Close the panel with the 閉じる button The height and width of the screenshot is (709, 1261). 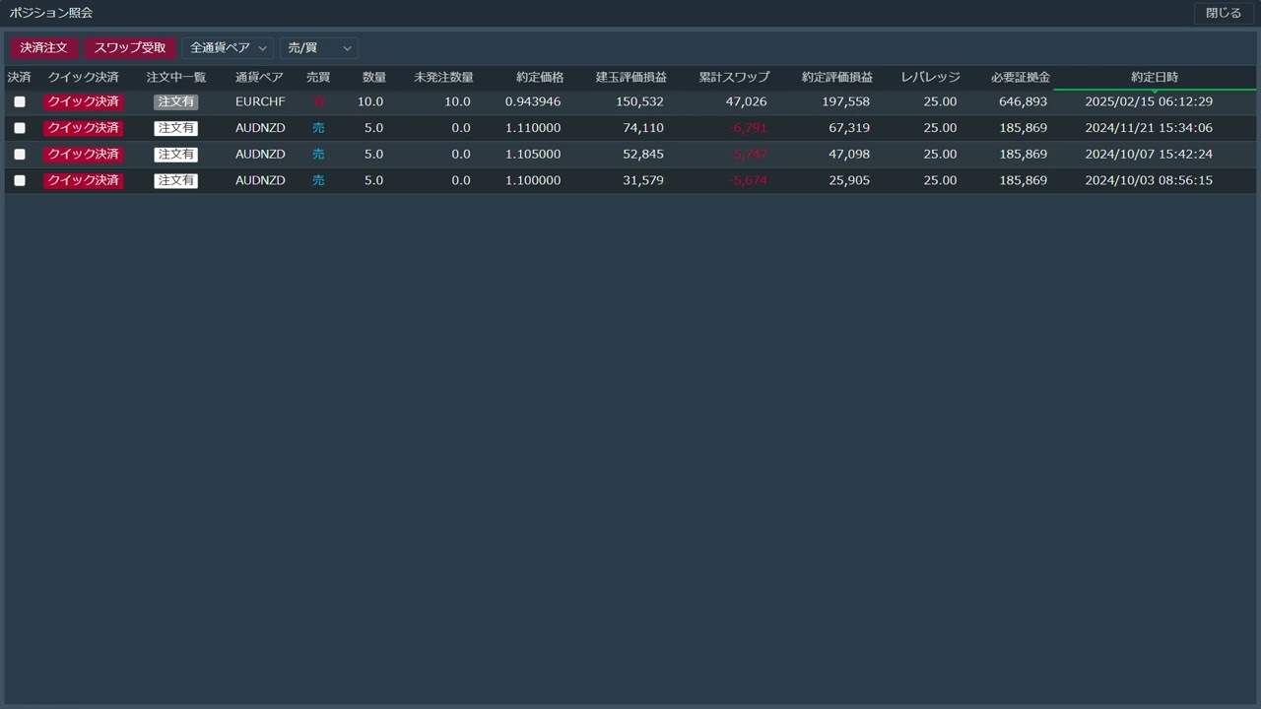point(1224,13)
